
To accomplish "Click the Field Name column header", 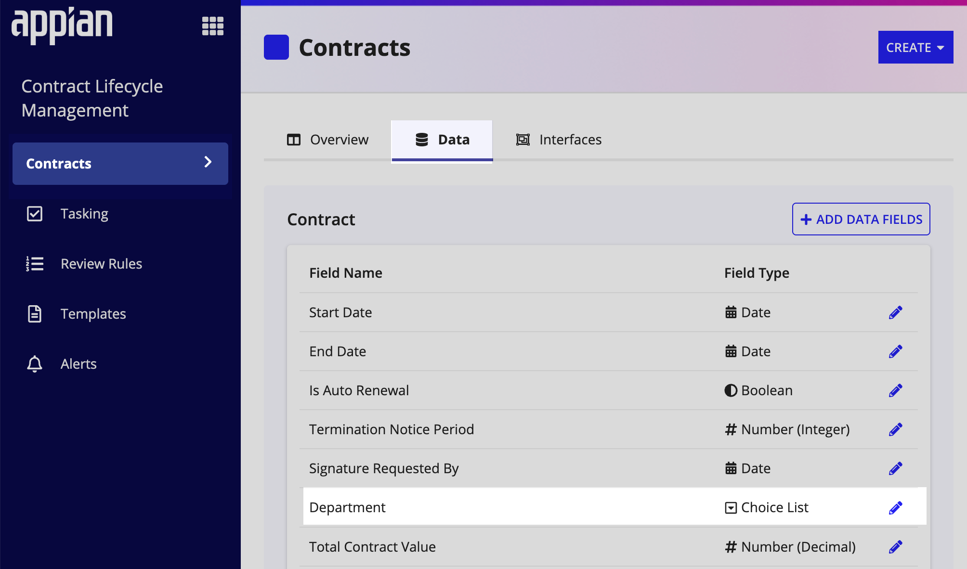I will pyautogui.click(x=346, y=273).
